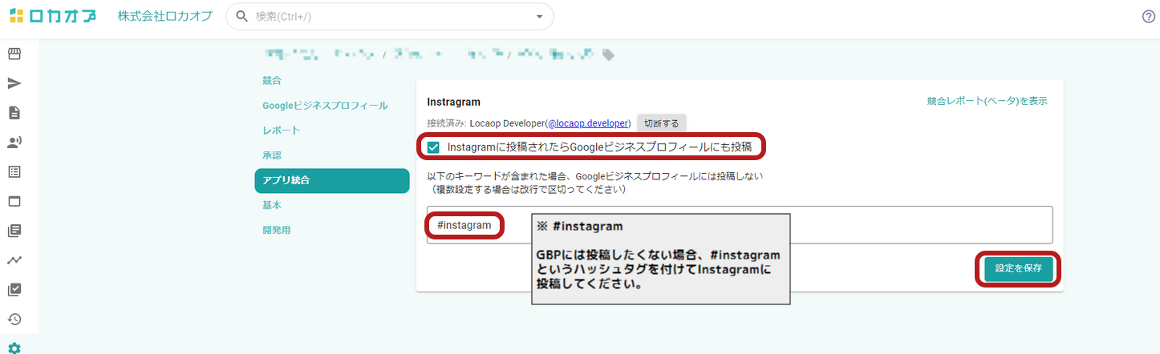Click 株式会社ロカオプ company name
This screenshot has height=354, width=1160.
coord(164,17)
